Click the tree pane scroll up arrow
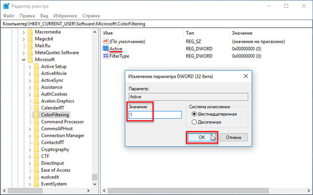The image size is (313, 195). (x=94, y=32)
